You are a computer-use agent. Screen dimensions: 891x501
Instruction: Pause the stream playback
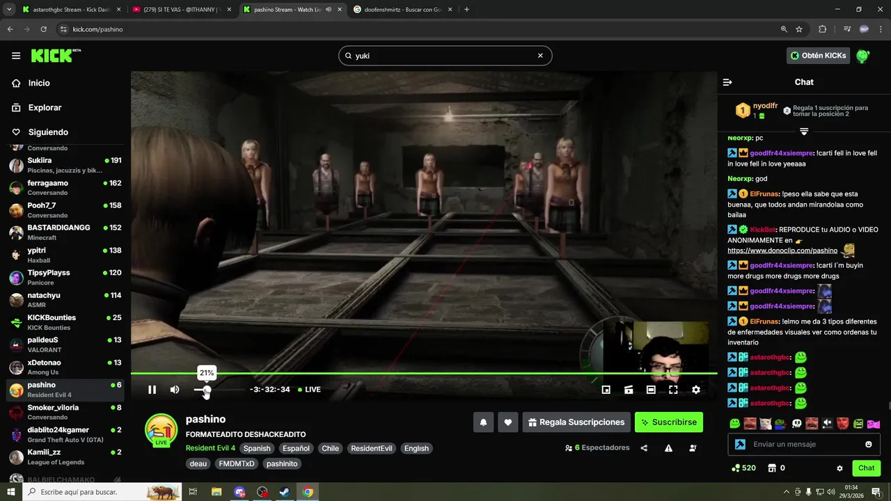point(152,390)
